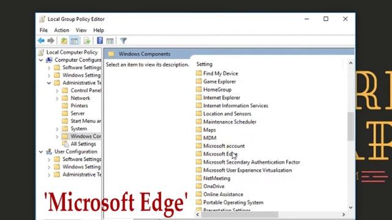The height and width of the screenshot is (220, 392).
Task: Select Microsoft User Experience Virtualization folder
Action: pos(247,170)
